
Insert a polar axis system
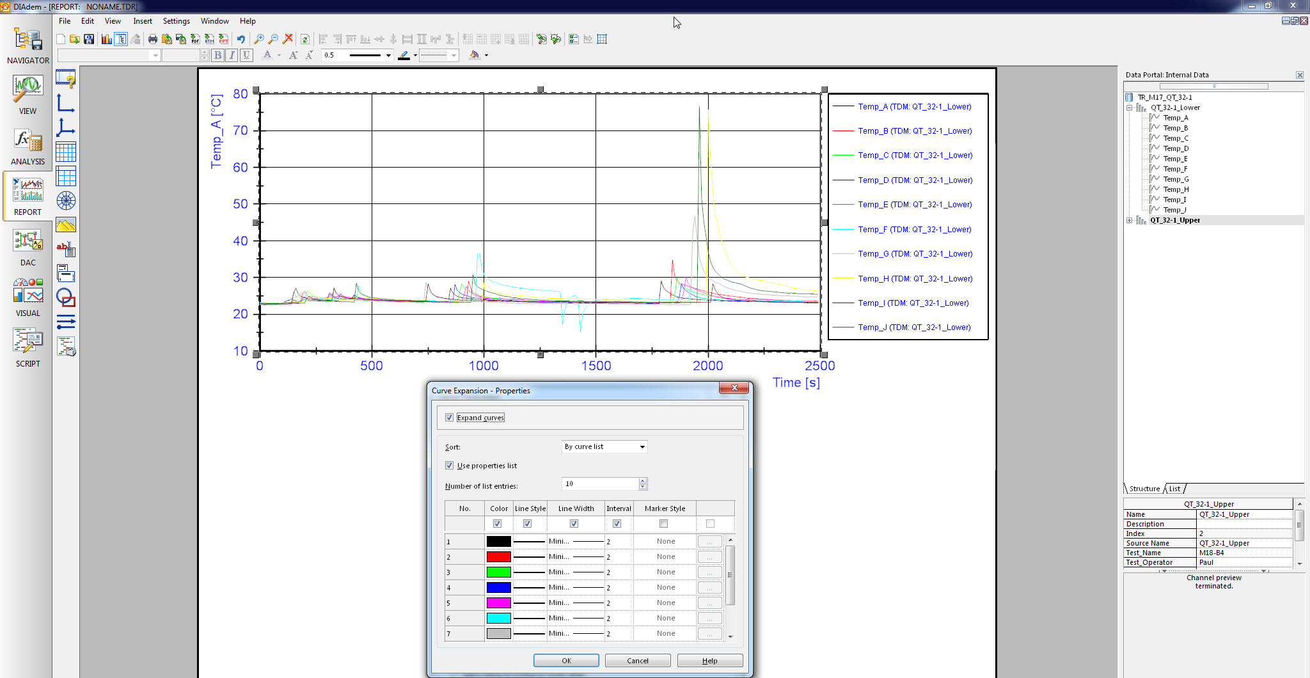(x=66, y=201)
